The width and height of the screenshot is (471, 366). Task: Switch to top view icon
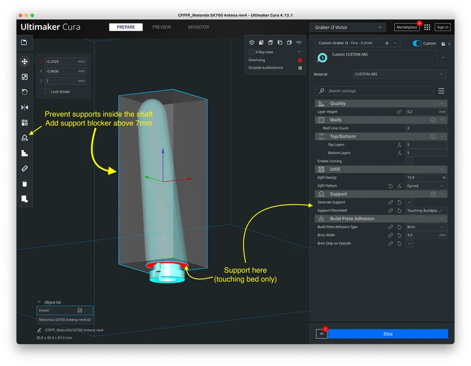(270, 42)
